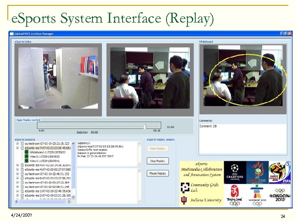296x222 pixels.
Task: Select session eSports-test2 07-02-19-23:21:28.165
Action: (48, 195)
